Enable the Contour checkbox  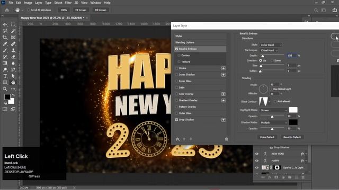179,55
